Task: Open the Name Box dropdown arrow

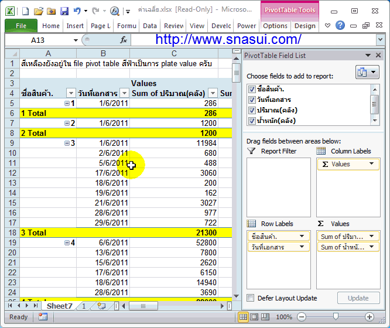Action: point(76,40)
